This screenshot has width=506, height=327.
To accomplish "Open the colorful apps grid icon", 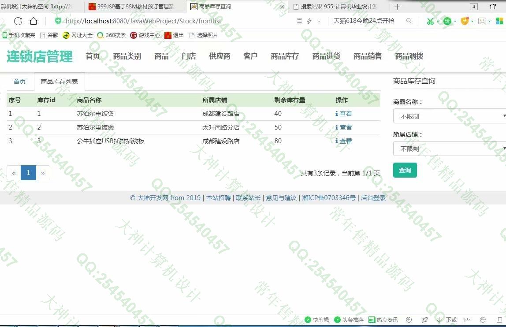I will pos(499,21).
